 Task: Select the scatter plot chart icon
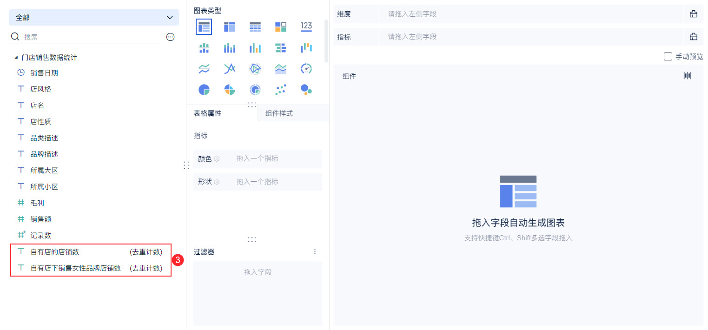281,90
